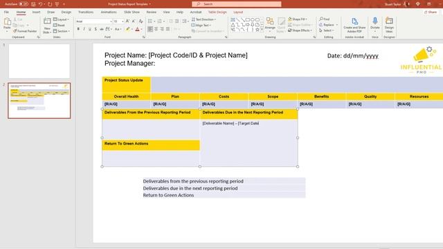Open the Transitions tab
Viewport: 443px width, 249px height.
click(86, 12)
